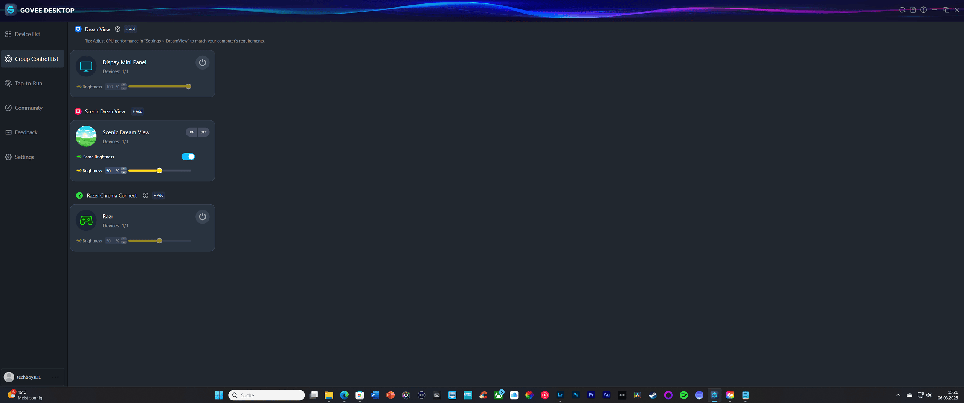Click the Razr brightness slider
The height and width of the screenshot is (403, 964).
tap(160, 241)
